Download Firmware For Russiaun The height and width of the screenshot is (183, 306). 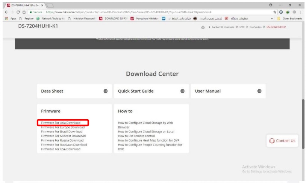click(64, 145)
